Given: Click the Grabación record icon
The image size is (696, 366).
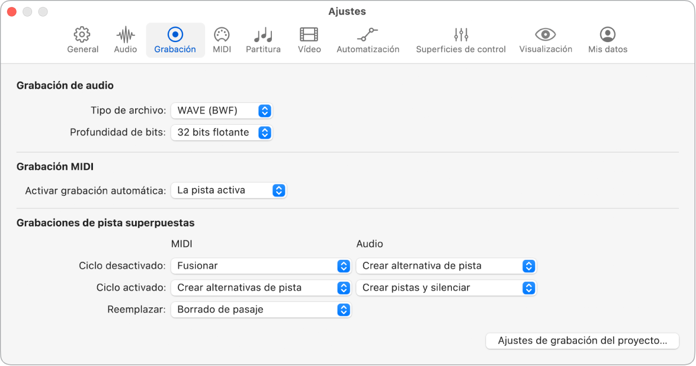Looking at the screenshot, I should [x=175, y=35].
